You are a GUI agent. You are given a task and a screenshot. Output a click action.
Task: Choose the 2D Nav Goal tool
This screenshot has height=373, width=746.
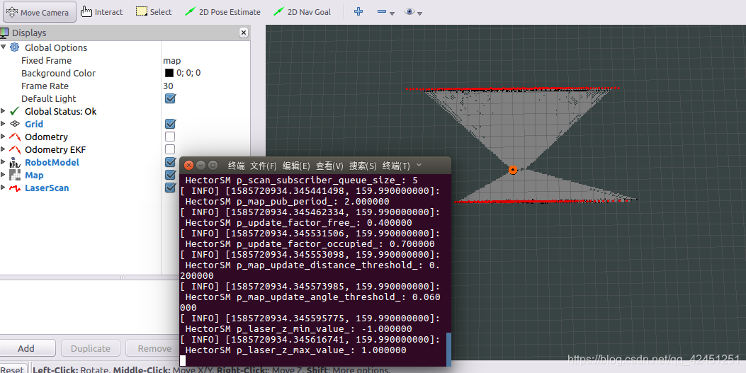pyautogui.click(x=303, y=12)
